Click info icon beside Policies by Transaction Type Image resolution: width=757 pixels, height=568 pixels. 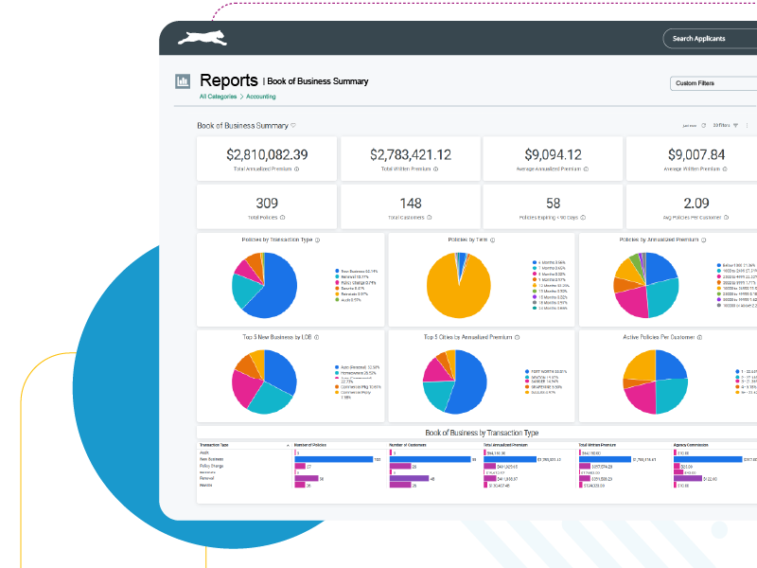pyautogui.click(x=317, y=240)
